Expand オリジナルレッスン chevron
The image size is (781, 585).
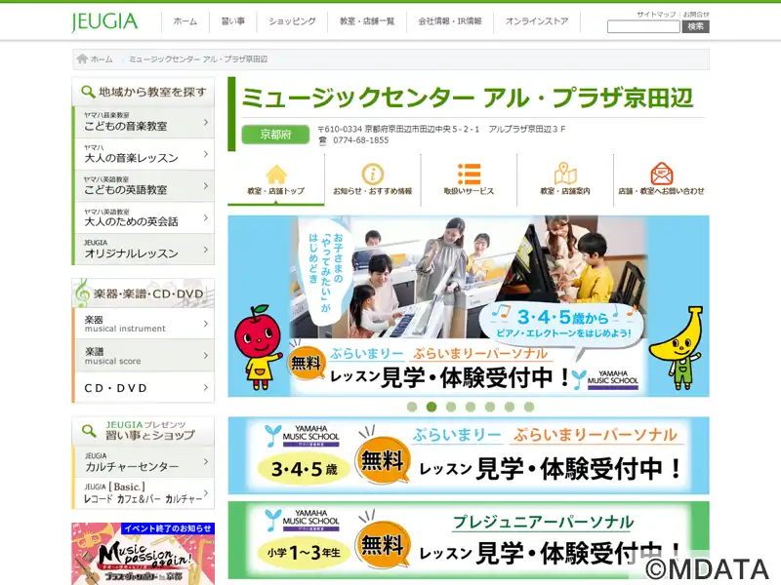[206, 250]
